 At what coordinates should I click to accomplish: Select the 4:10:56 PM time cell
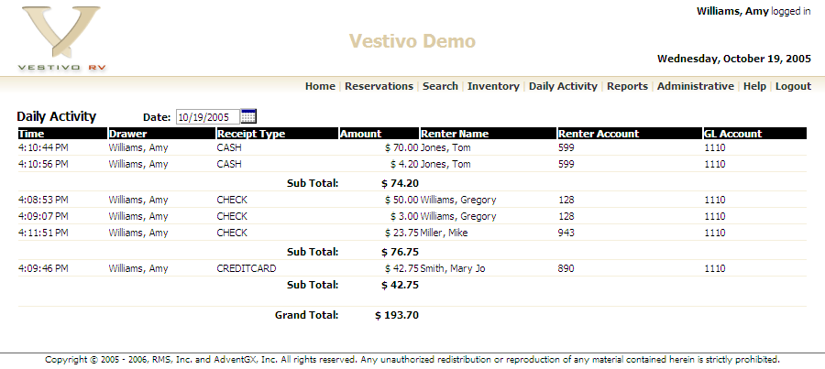click(x=43, y=164)
